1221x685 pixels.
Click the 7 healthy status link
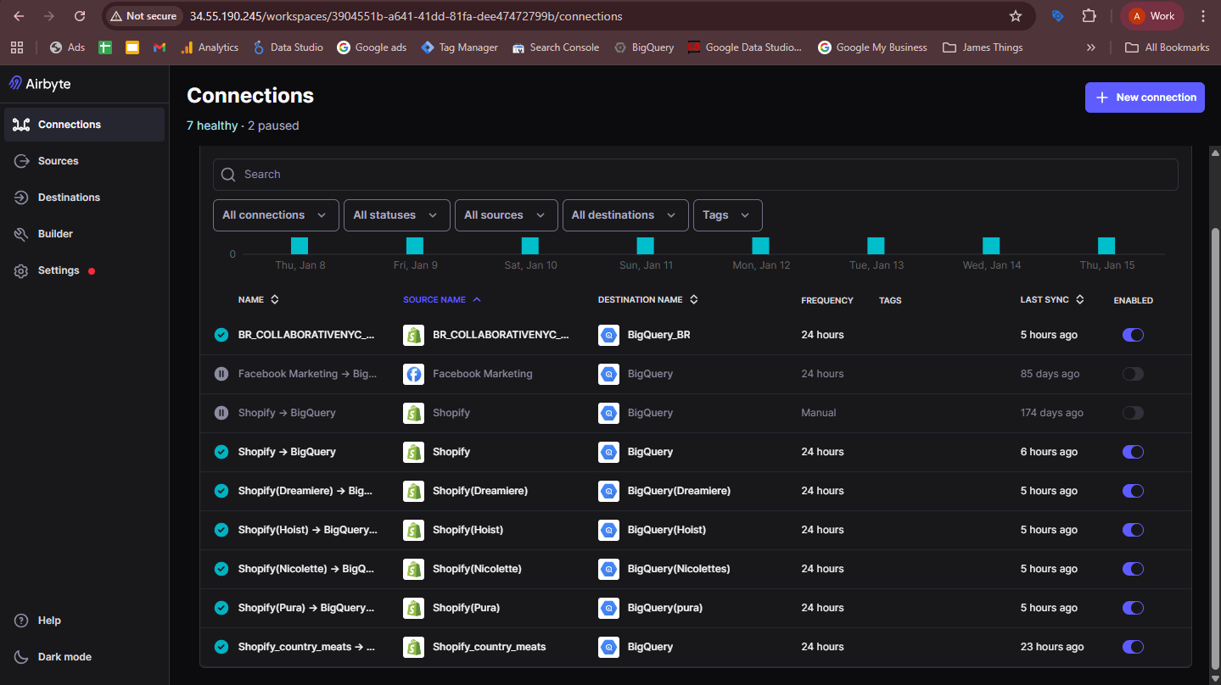pos(212,125)
